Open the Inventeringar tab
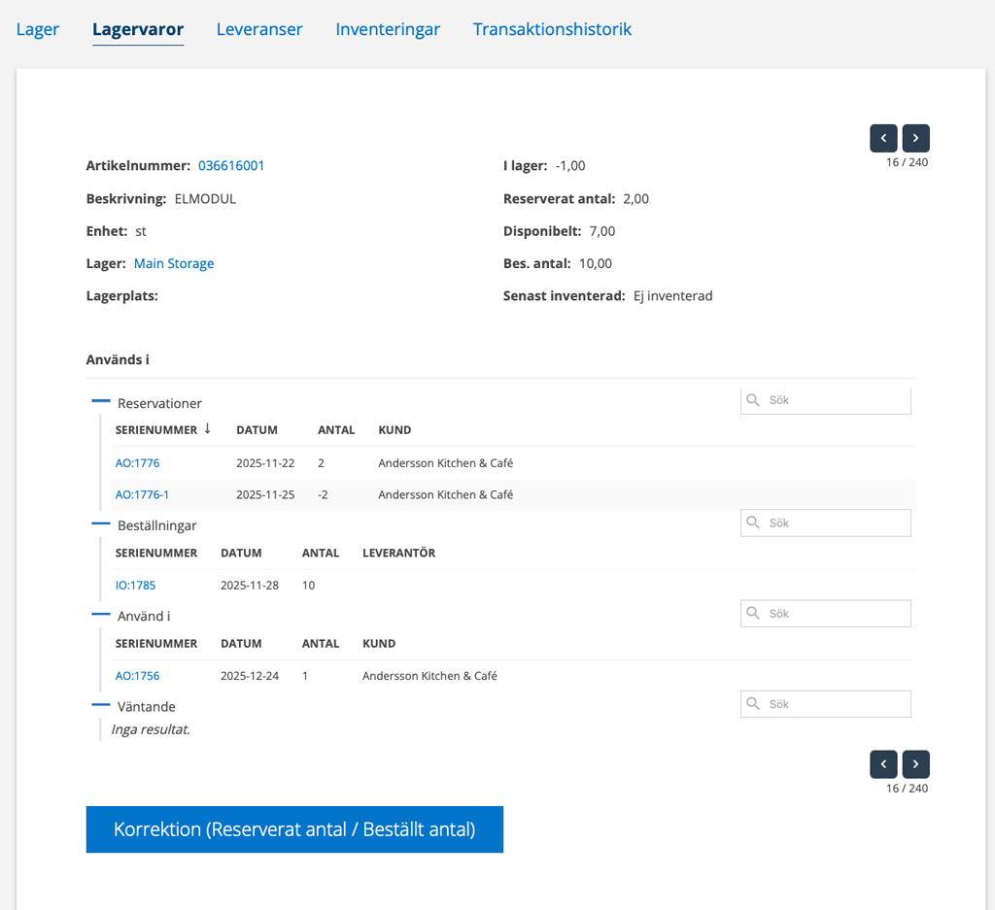The height and width of the screenshot is (910, 995). tap(388, 29)
